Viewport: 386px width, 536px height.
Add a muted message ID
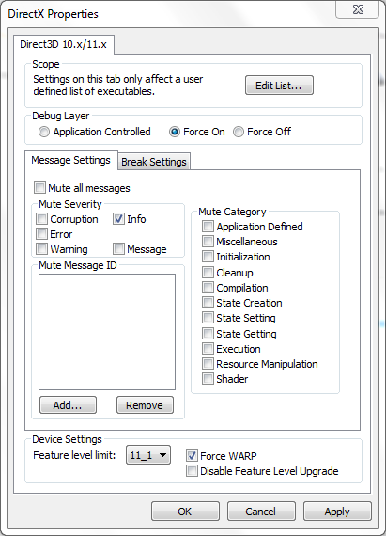(68, 405)
